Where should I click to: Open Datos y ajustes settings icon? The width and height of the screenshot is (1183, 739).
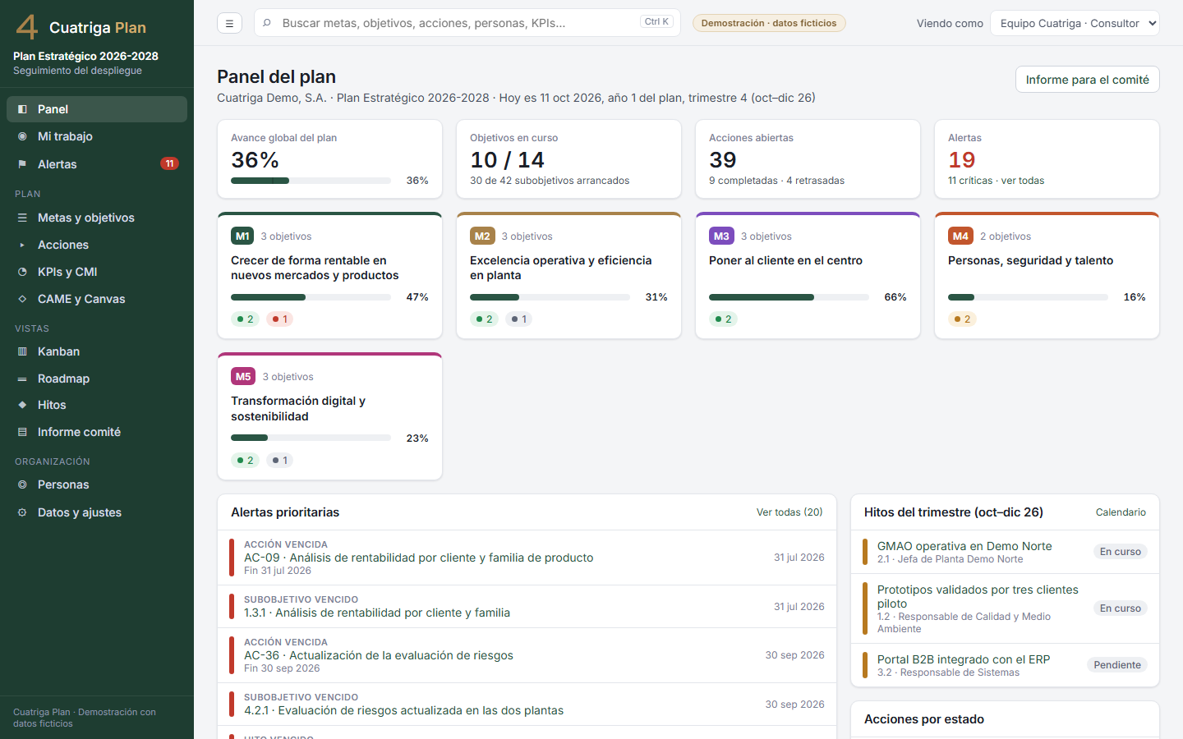(22, 512)
